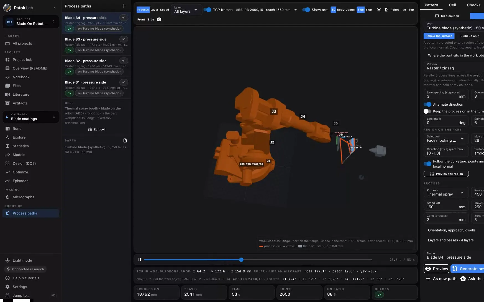This screenshot has height=302, width=484.
Task: Open Help & tutorials
Action: click(x=30, y=278)
